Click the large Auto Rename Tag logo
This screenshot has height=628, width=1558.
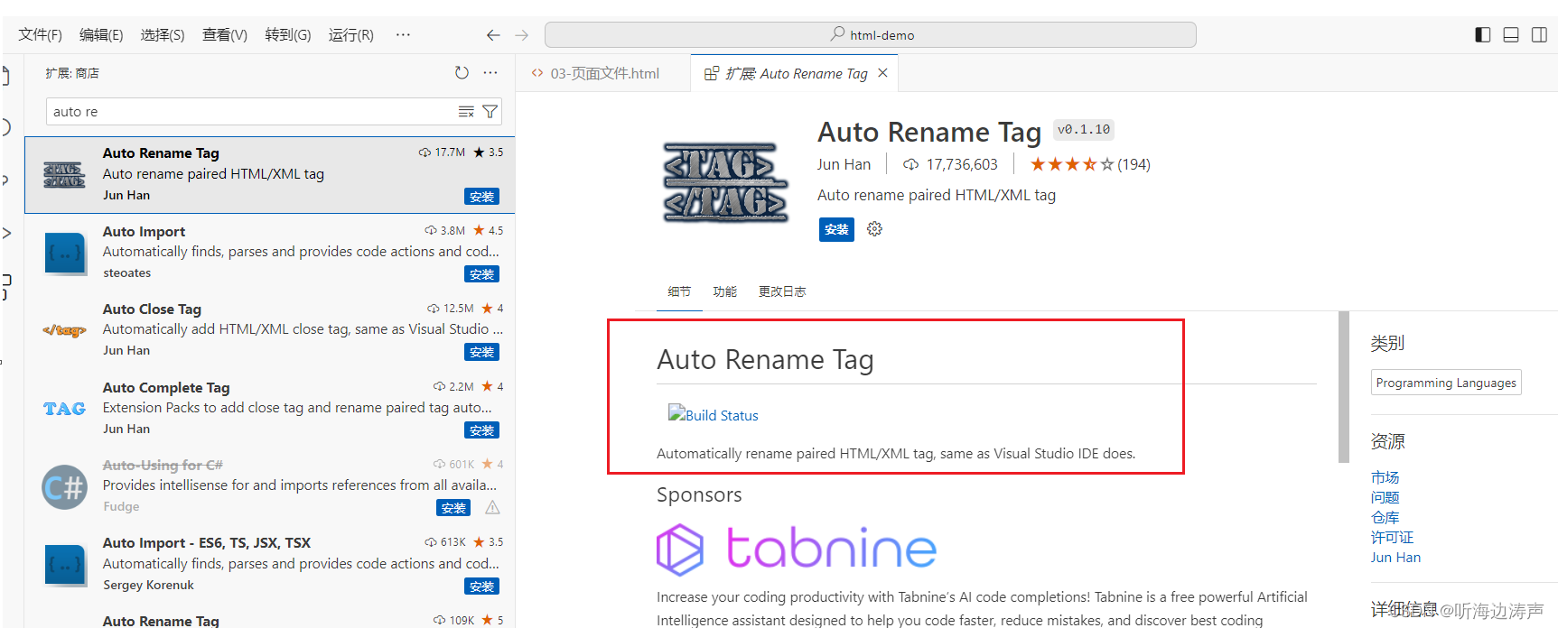(725, 181)
